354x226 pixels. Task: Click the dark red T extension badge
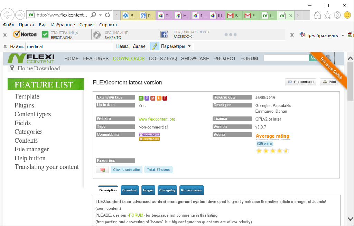coord(165,98)
